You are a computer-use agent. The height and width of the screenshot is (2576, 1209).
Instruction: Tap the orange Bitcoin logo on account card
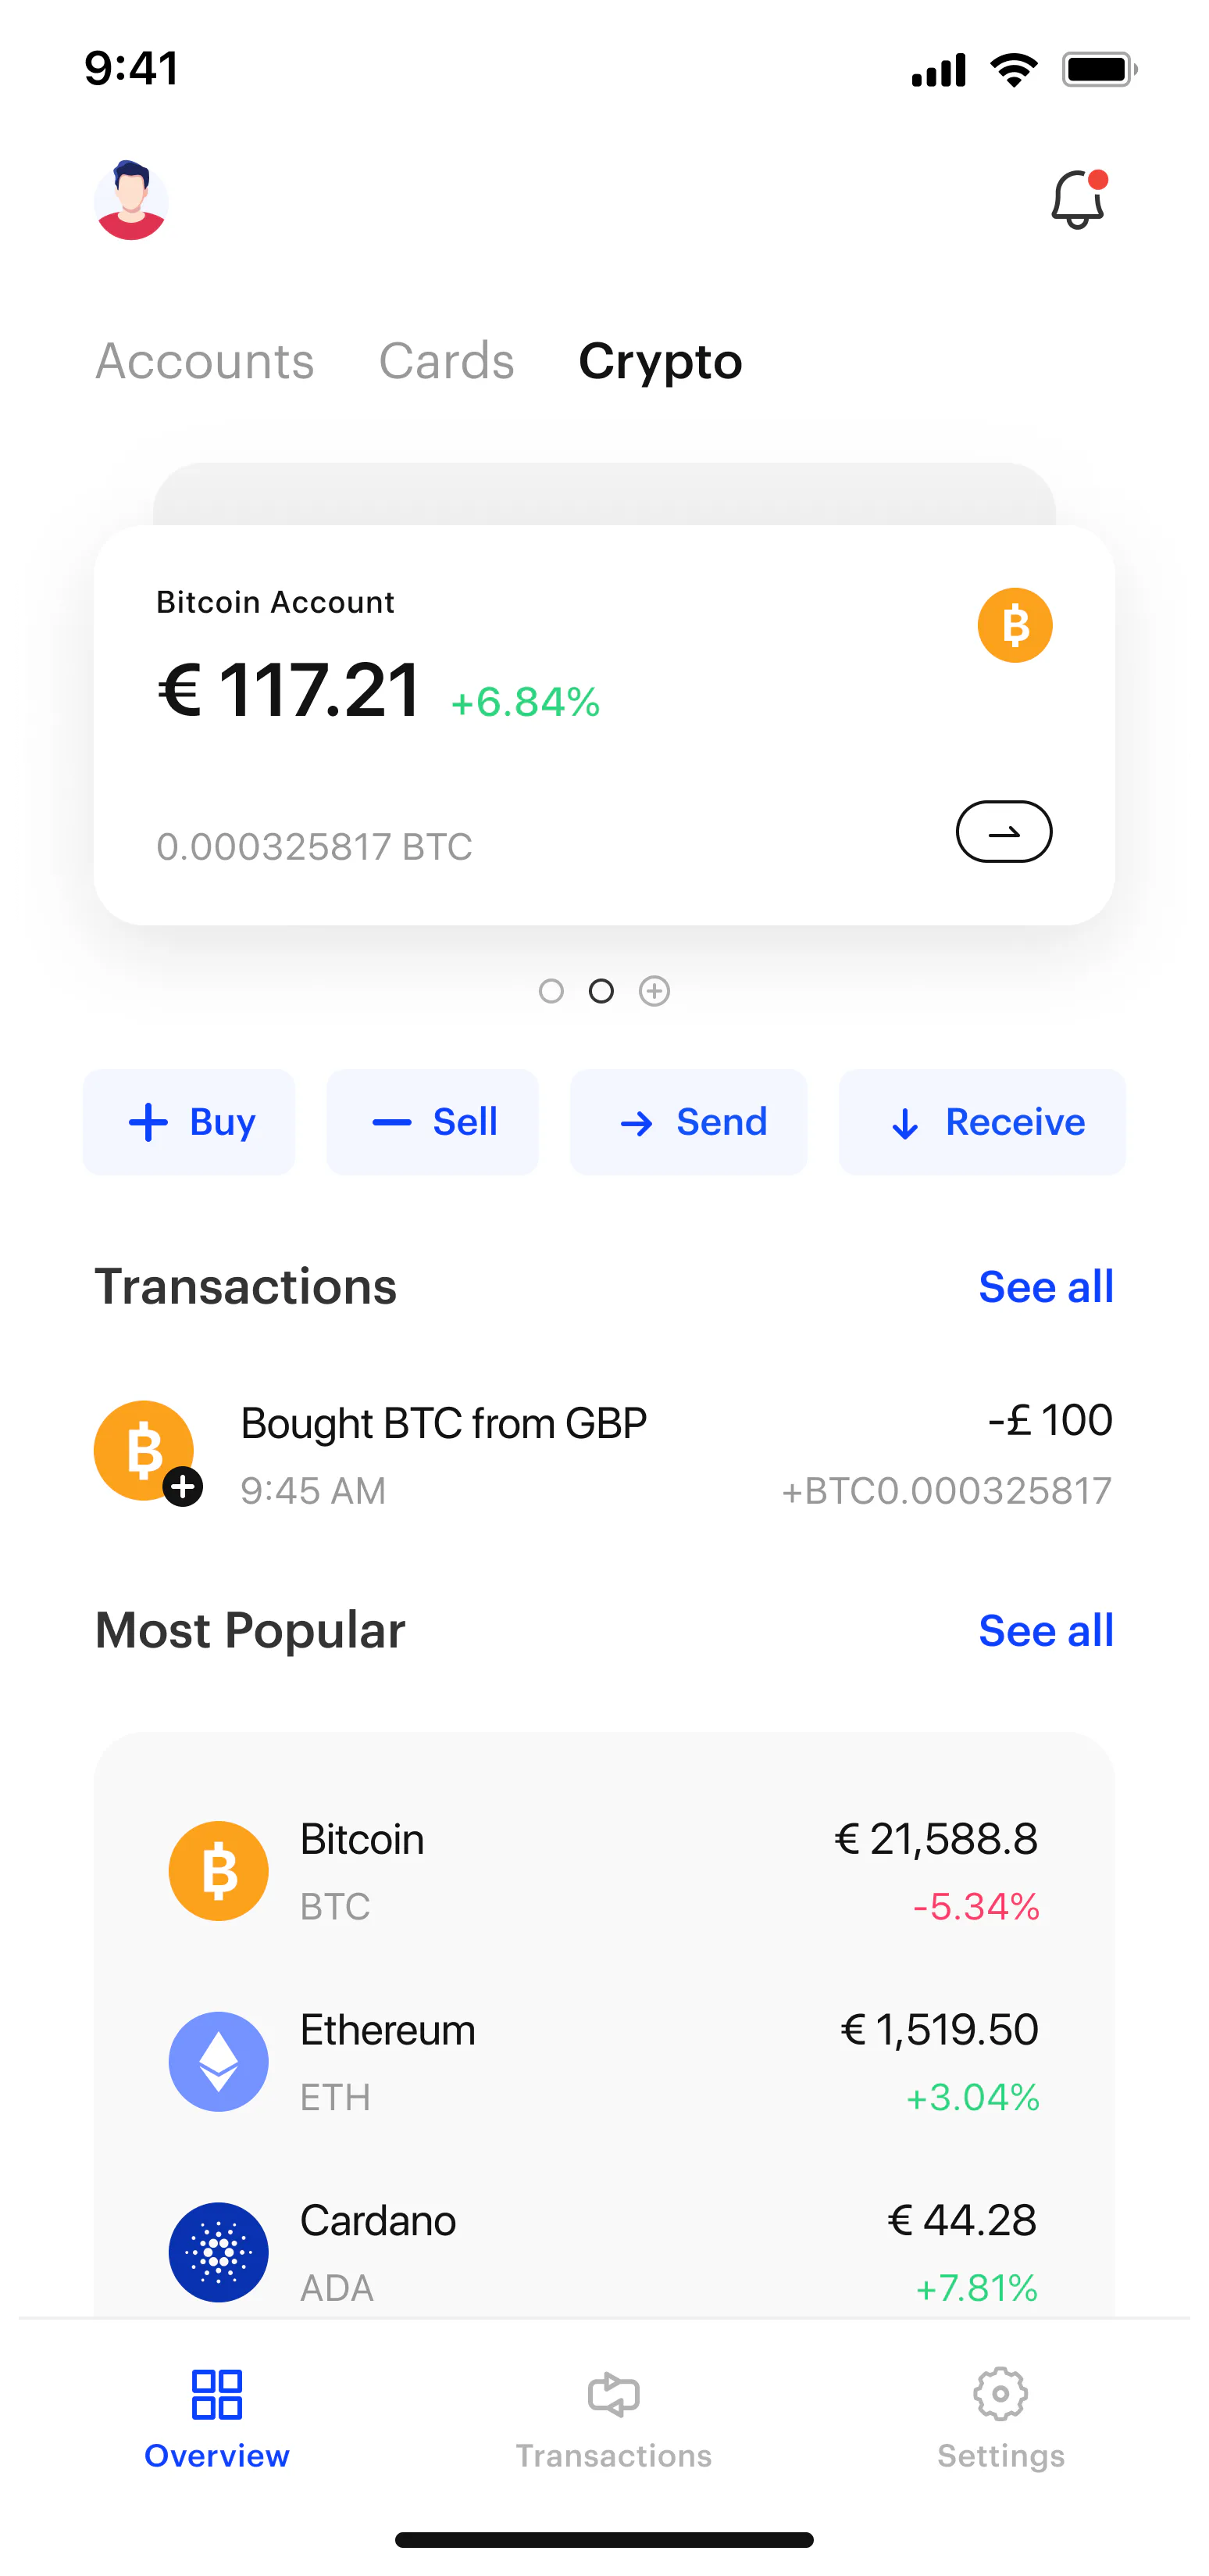point(1015,625)
